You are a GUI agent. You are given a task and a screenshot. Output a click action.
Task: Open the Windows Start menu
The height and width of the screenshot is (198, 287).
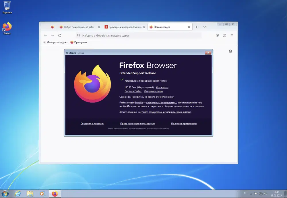click(x=5, y=194)
